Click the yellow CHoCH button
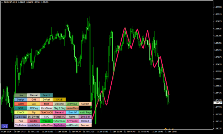Image resolution: width=223 pixels, height=134 pixels. [x=21, y=112]
